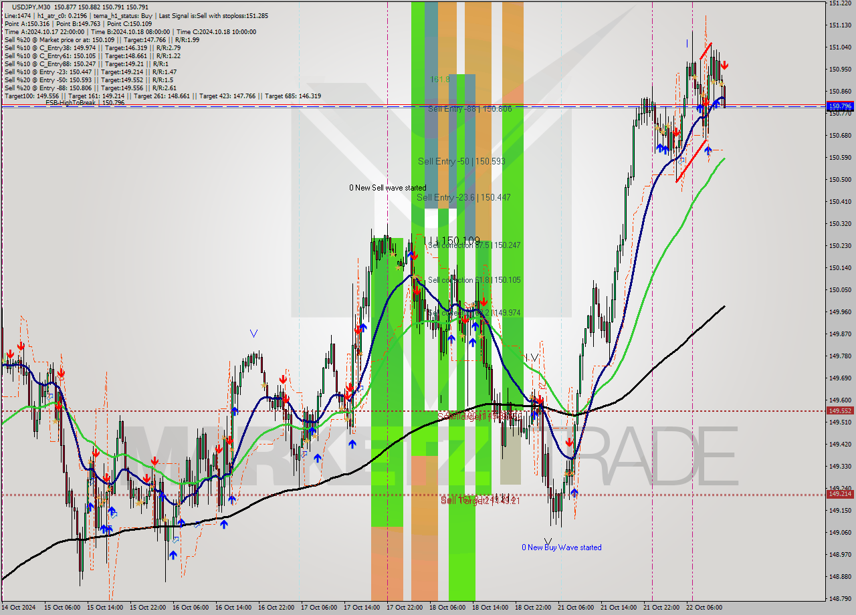Screen dimensions: 856x615
Task: Click the USDJPY,M30 chart title text
Action: [31, 7]
